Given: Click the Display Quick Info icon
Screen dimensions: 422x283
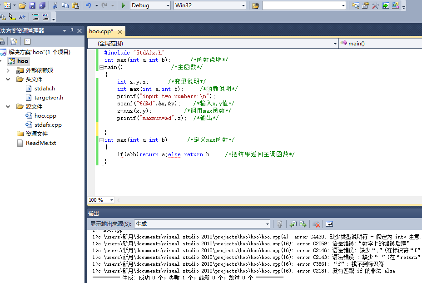Looking at the screenshot, I should pyautogui.click(x=12, y=17).
